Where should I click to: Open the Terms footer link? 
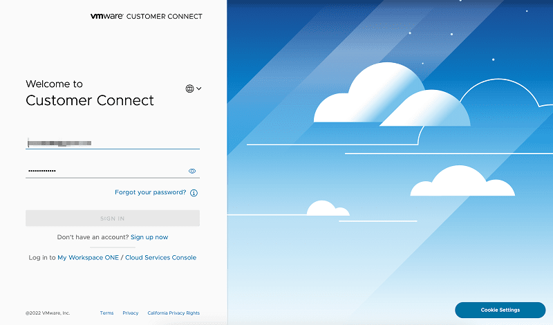(107, 313)
